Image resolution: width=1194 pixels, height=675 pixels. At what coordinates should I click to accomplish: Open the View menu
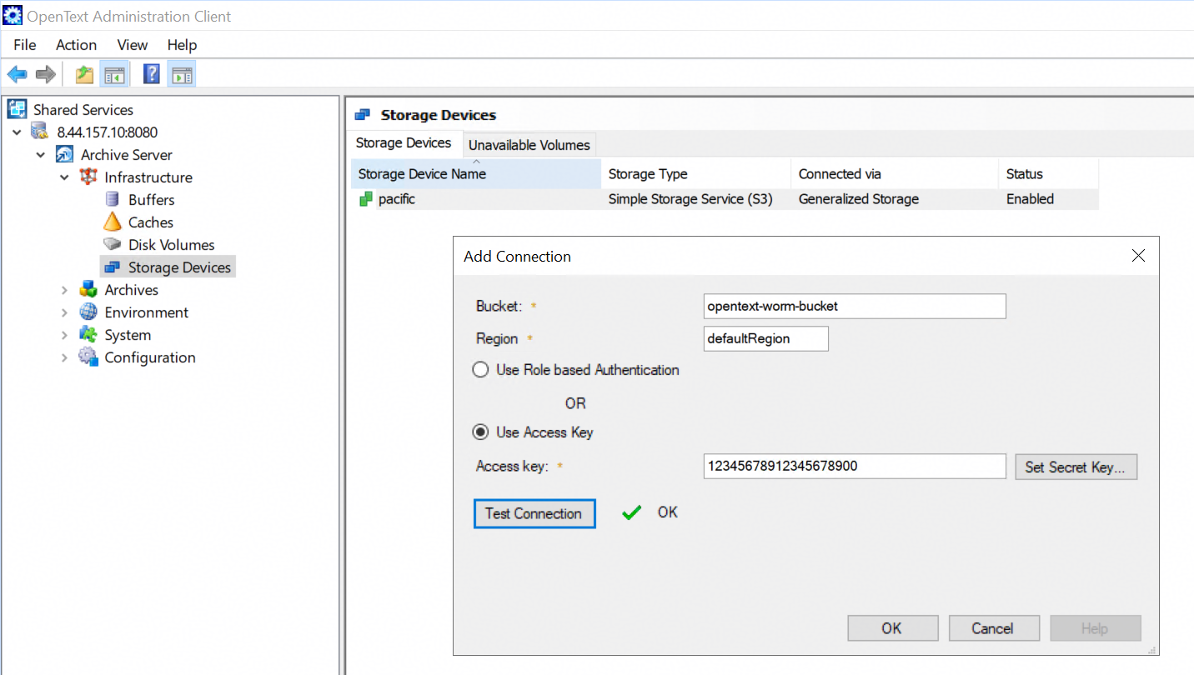pyautogui.click(x=133, y=45)
